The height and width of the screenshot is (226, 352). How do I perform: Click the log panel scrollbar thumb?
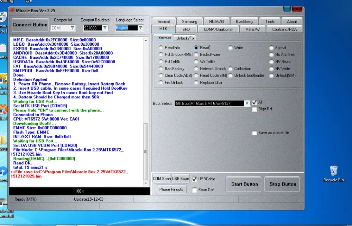(146, 151)
